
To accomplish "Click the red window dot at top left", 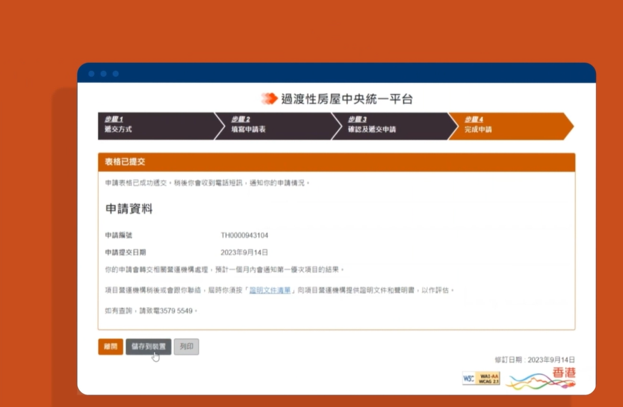I will [x=91, y=73].
